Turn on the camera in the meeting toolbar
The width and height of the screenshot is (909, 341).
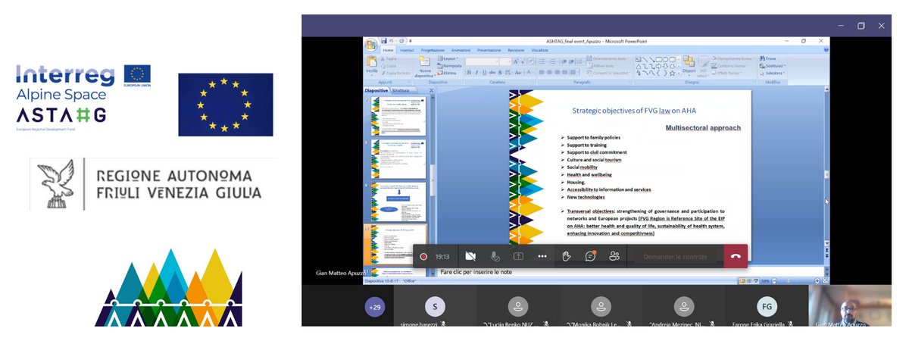(470, 257)
